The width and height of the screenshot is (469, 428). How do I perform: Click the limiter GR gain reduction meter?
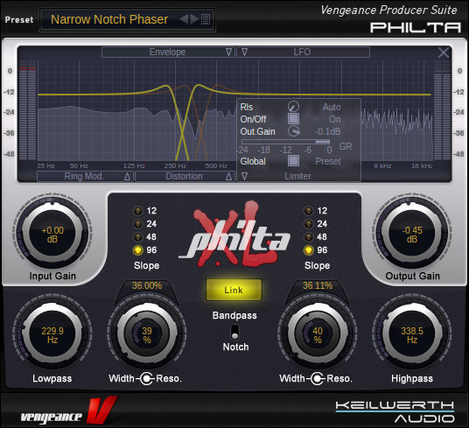(285, 142)
